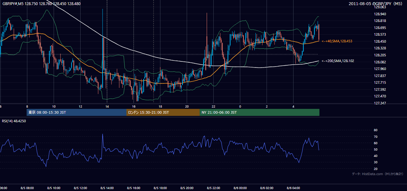Click the 8/6 02:00 date label
The width and height of the screenshot is (407, 191).
[267, 188]
